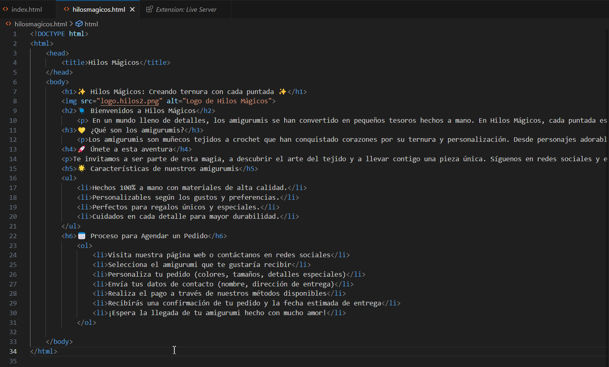Switch to the index.html tab
The width and height of the screenshot is (609, 367).
[27, 9]
